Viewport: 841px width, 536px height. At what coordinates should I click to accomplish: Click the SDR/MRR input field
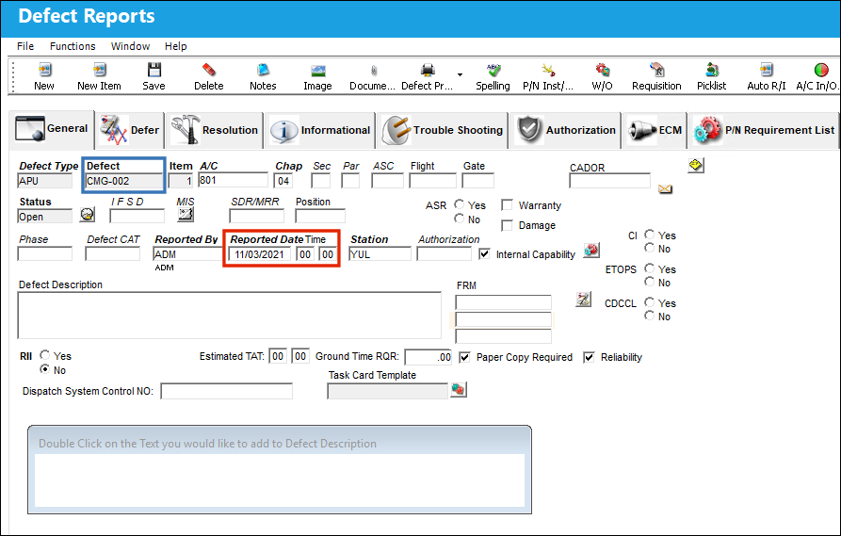[256, 216]
